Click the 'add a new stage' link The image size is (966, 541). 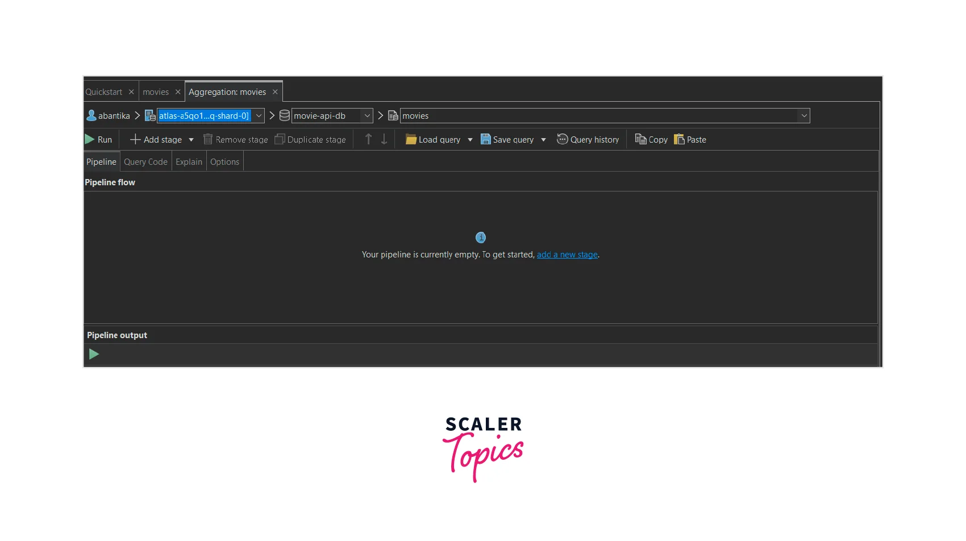pyautogui.click(x=567, y=255)
